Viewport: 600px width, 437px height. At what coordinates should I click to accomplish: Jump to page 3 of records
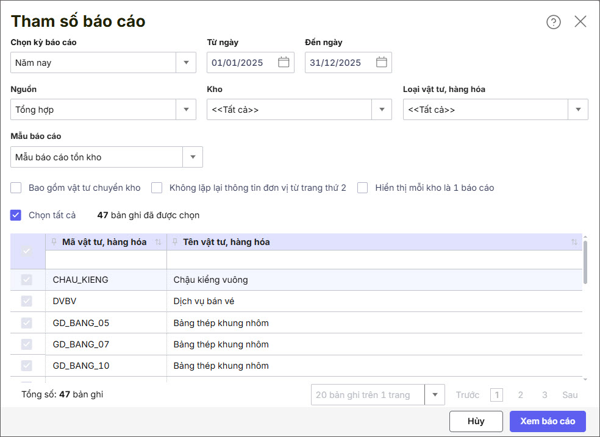point(545,395)
